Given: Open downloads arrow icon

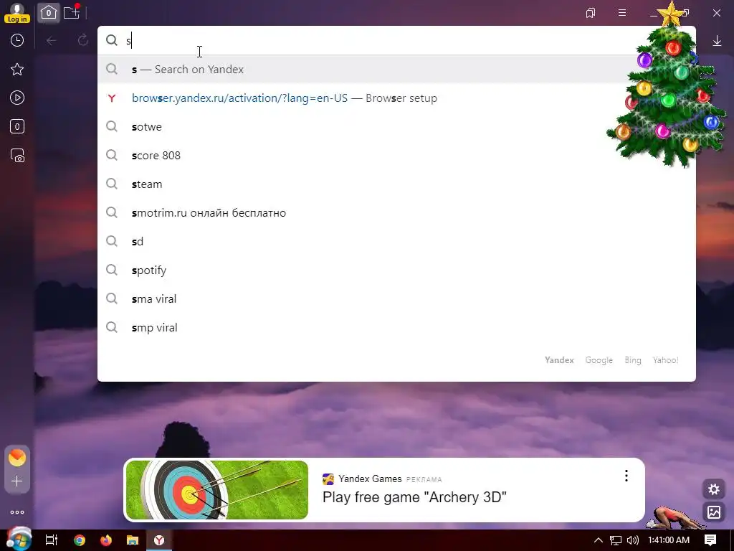Looking at the screenshot, I should tap(717, 41).
